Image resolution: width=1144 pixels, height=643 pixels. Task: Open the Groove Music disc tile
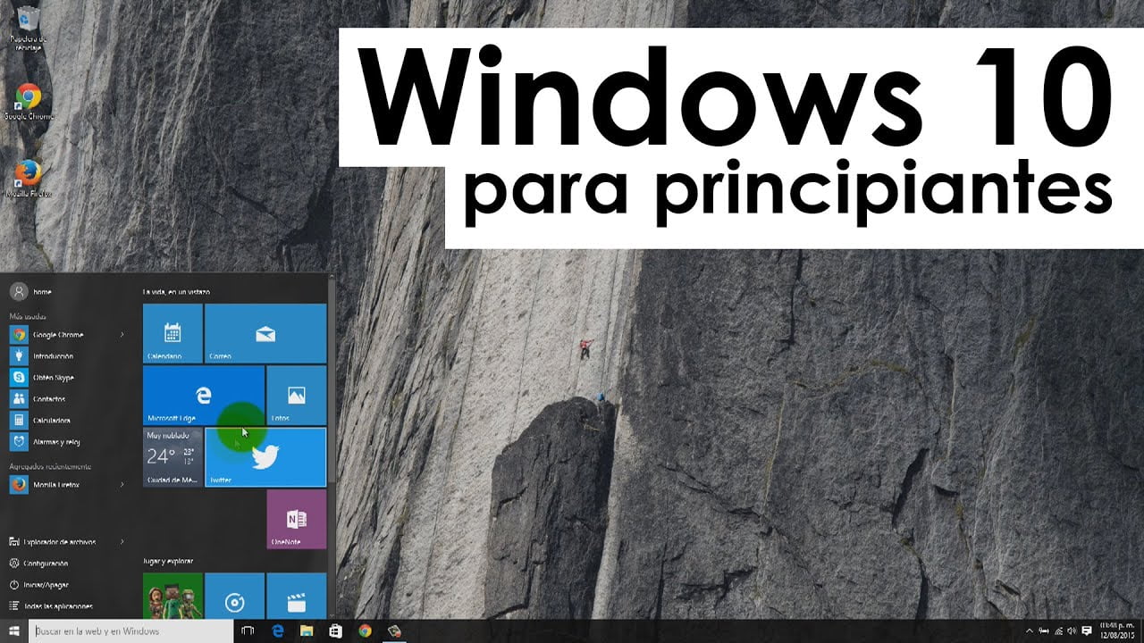point(234,595)
